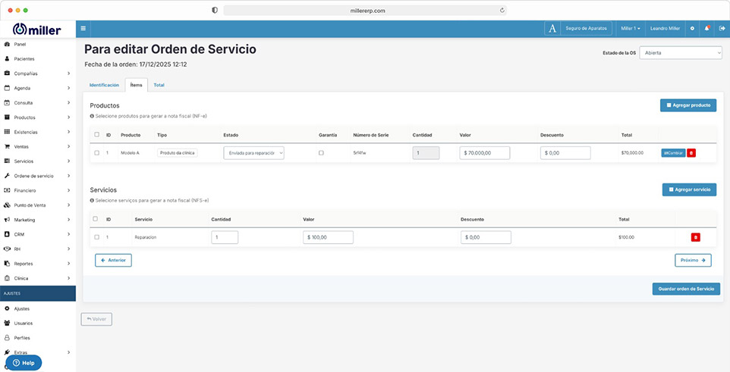Switch to the Total tab

tap(159, 85)
